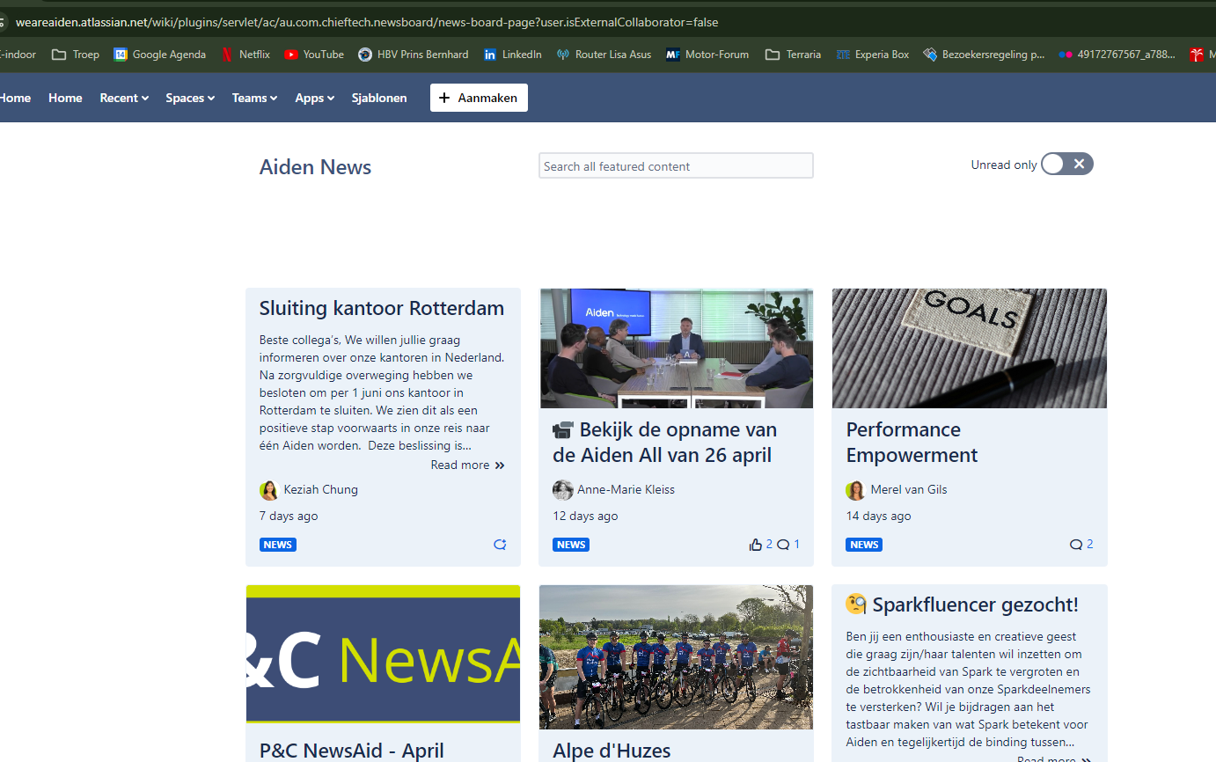
Task: Click the Alpe d'Huzes cyclists photo
Action: pyautogui.click(x=677, y=657)
